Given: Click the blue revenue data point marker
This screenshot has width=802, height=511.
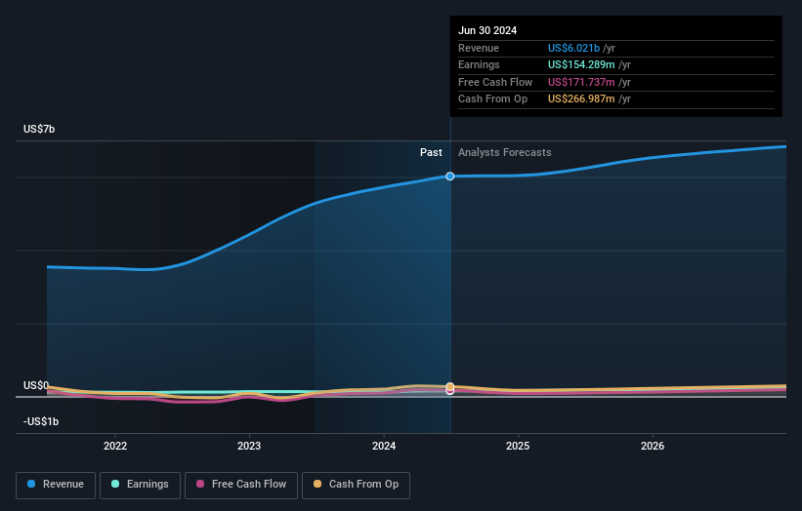Looking at the screenshot, I should click(450, 177).
